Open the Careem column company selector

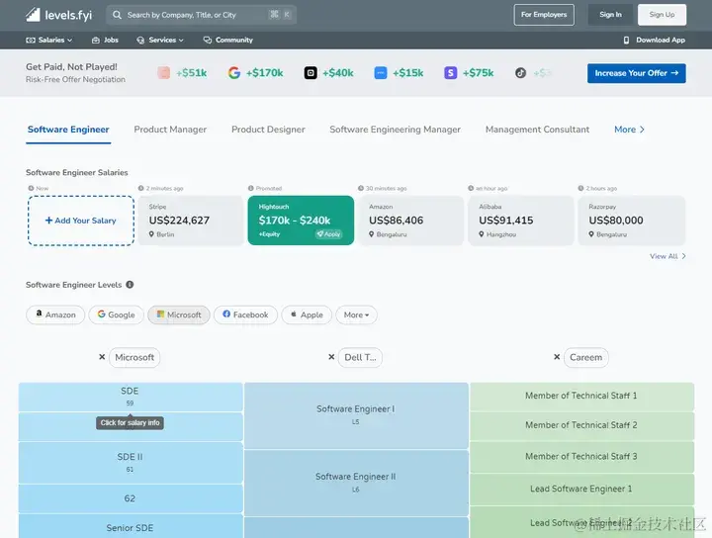[585, 358]
